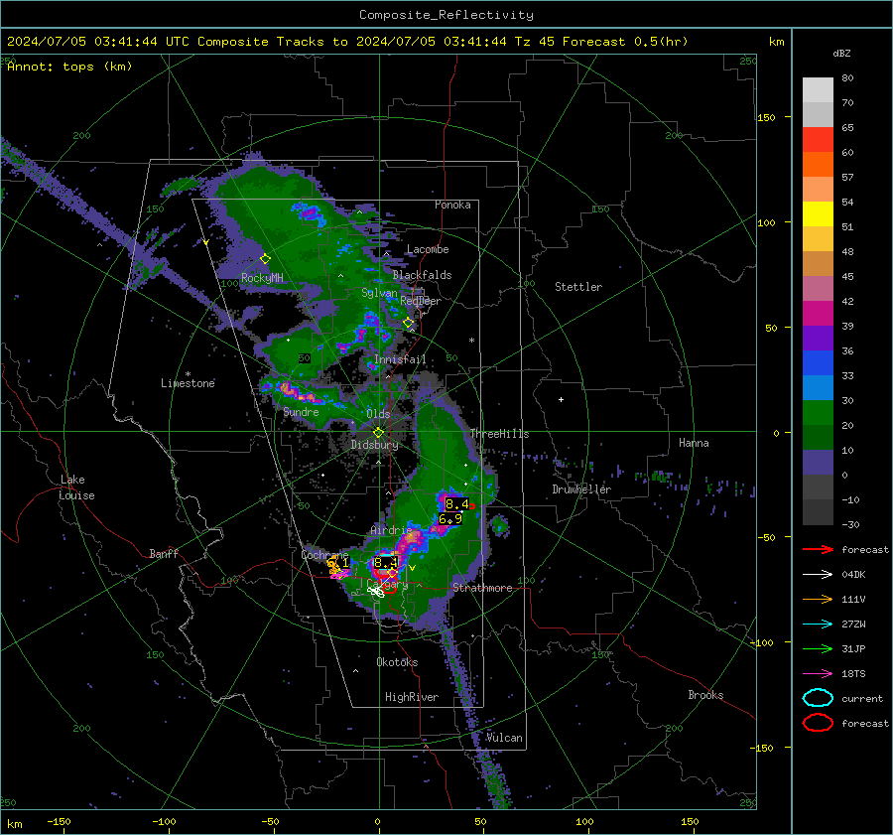Click the Sundre city label
Screen dimensions: 893x835
click(301, 412)
